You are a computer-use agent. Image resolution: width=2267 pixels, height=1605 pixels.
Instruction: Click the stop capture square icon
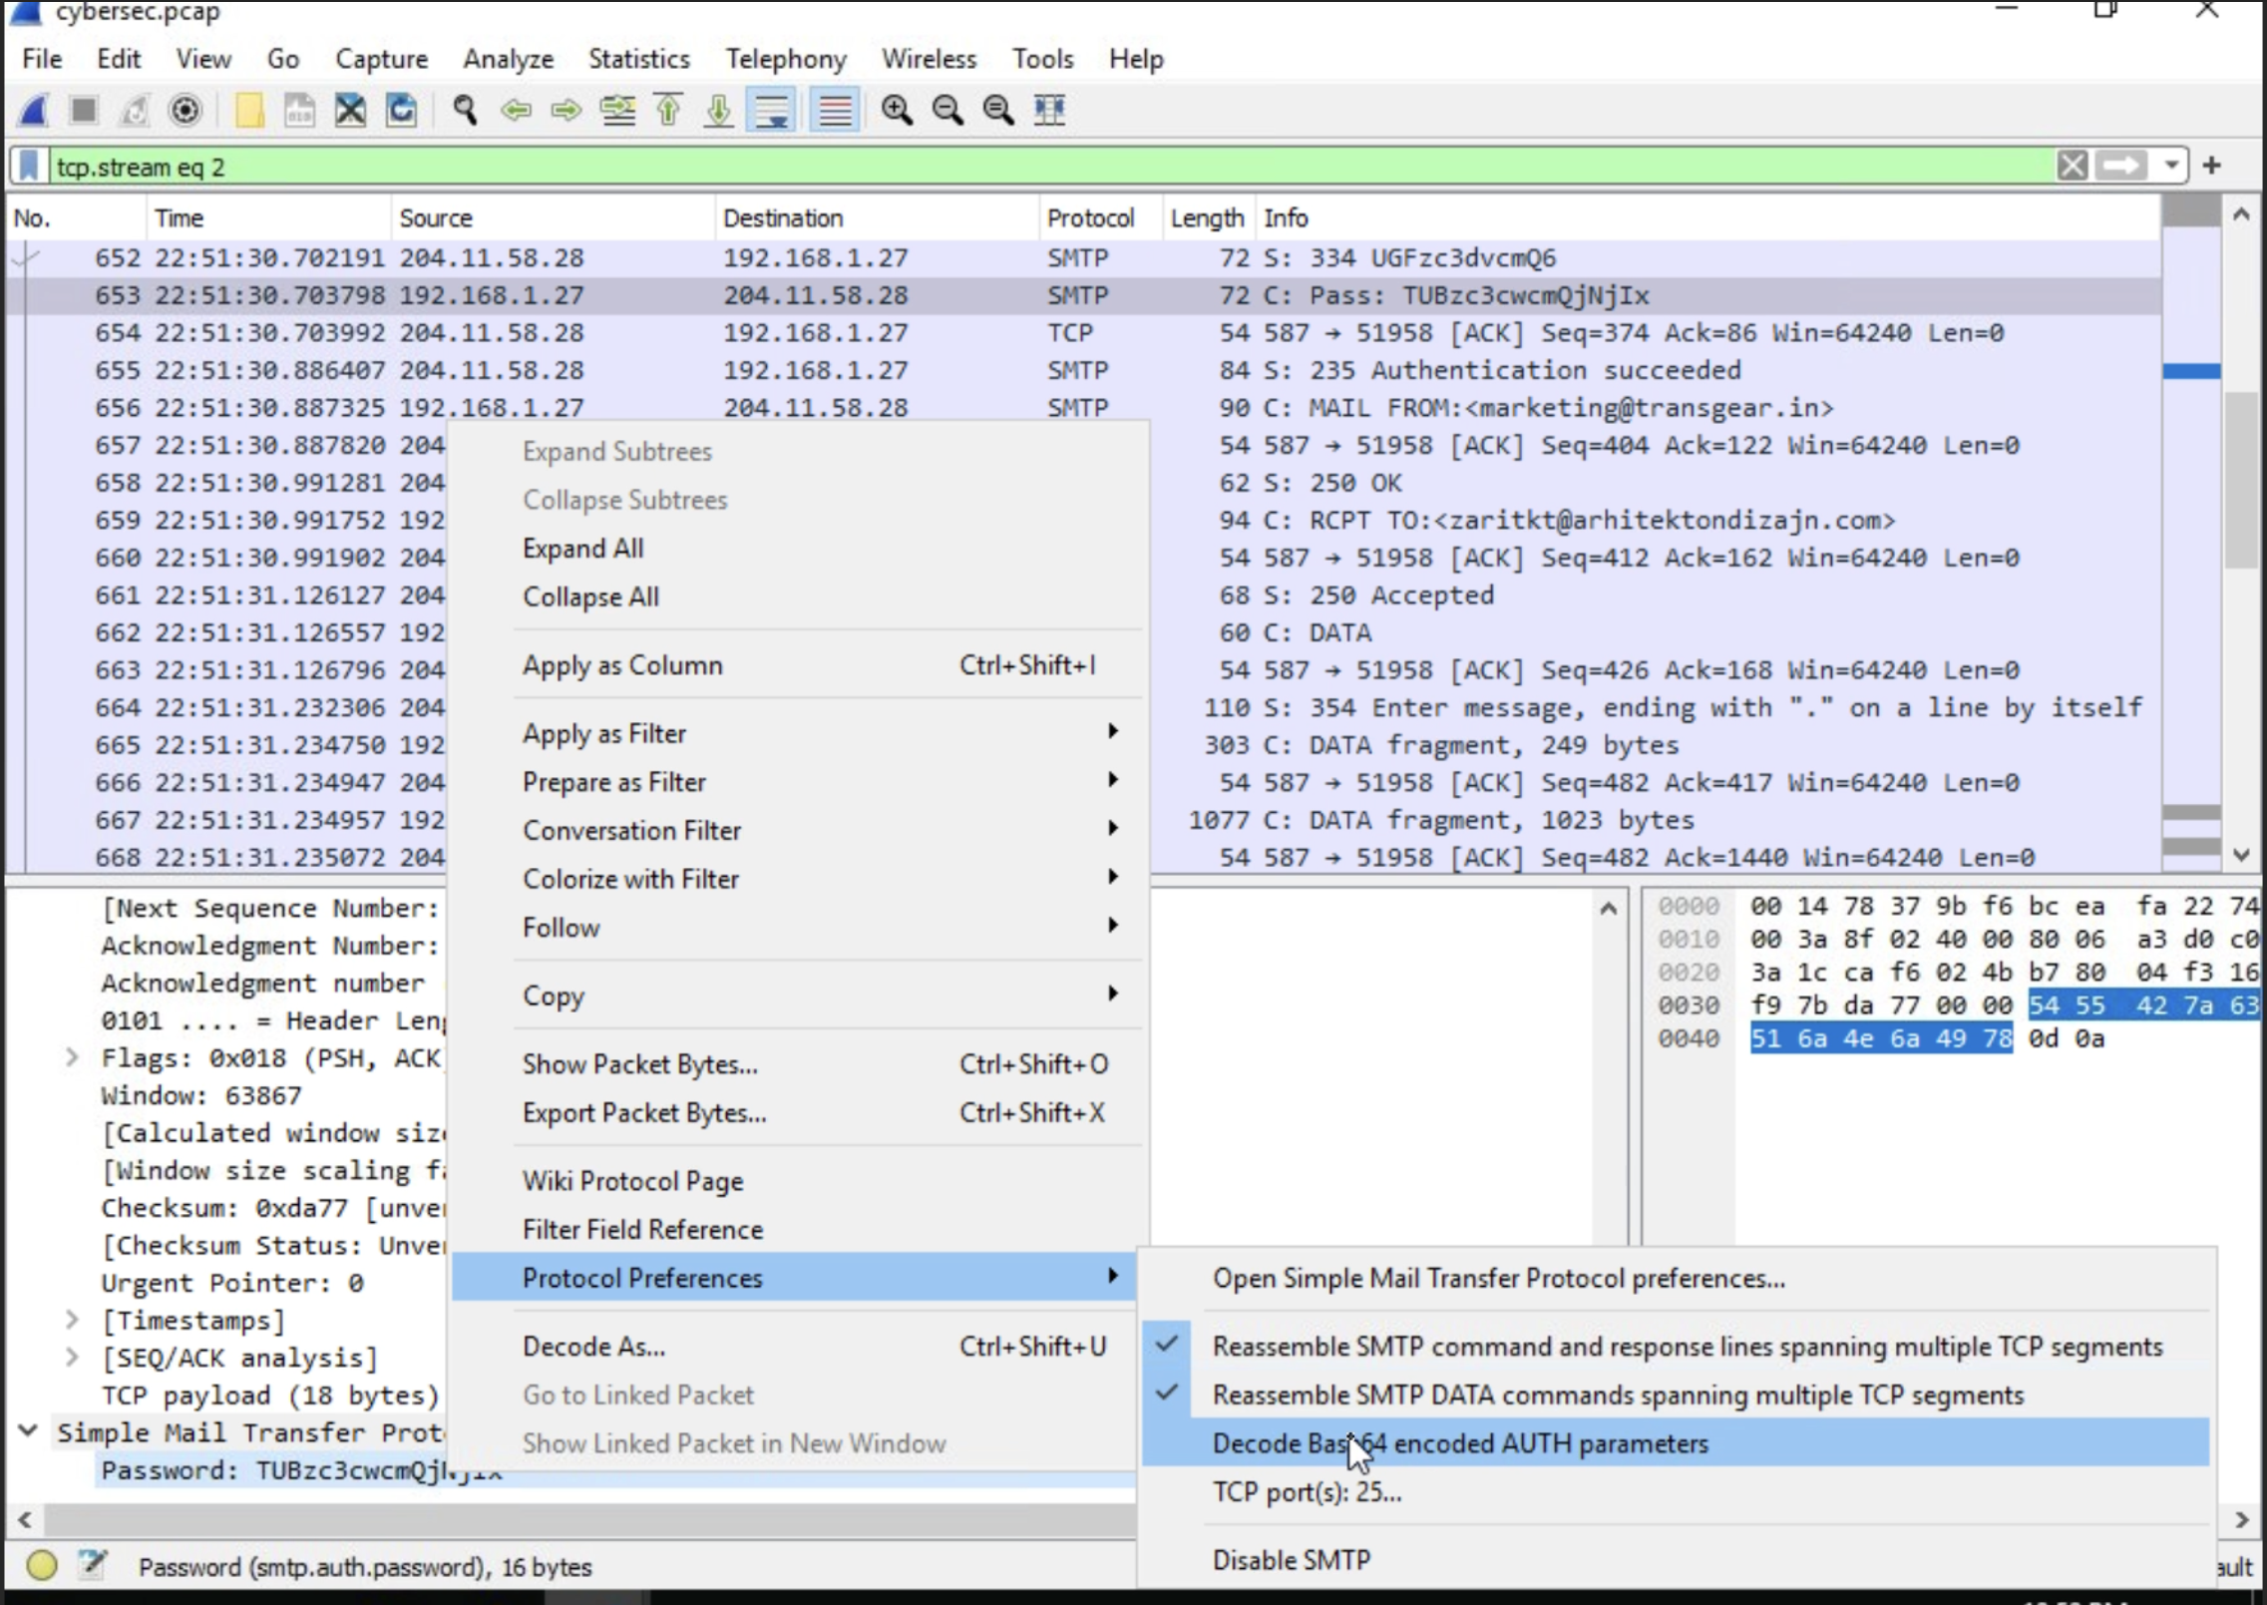[84, 110]
